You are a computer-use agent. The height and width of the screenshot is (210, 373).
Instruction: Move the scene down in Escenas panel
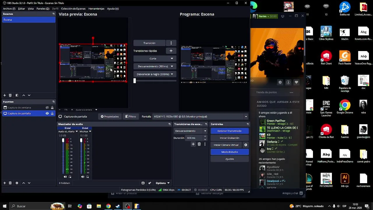(29, 95)
